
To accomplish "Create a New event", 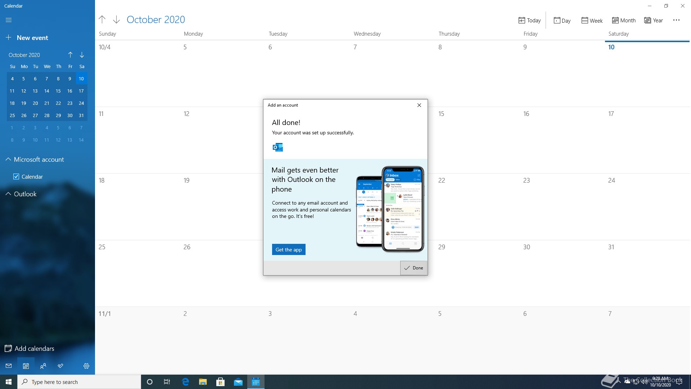I will click(x=27, y=38).
